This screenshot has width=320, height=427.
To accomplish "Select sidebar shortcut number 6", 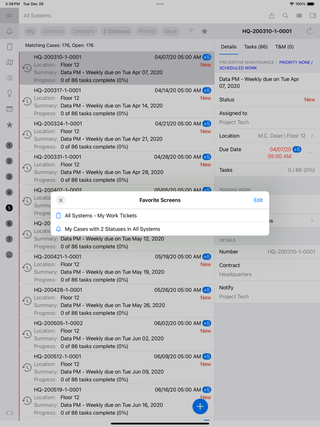I will pos(9,224).
